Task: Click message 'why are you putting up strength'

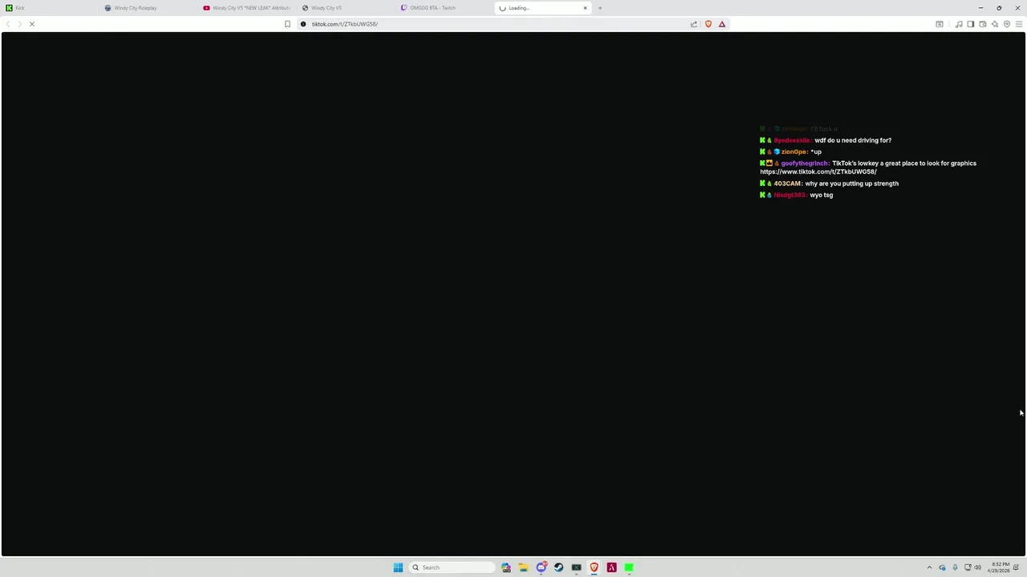Action: click(x=851, y=184)
